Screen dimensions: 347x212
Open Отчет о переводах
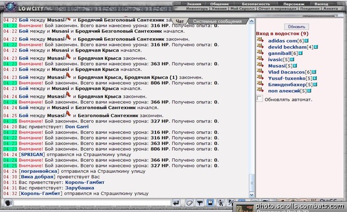[x=277, y=9]
